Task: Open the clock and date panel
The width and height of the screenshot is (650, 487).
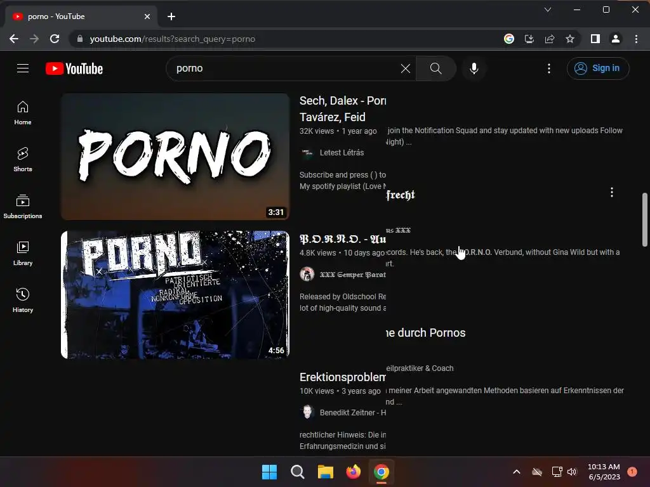Action: 604,472
